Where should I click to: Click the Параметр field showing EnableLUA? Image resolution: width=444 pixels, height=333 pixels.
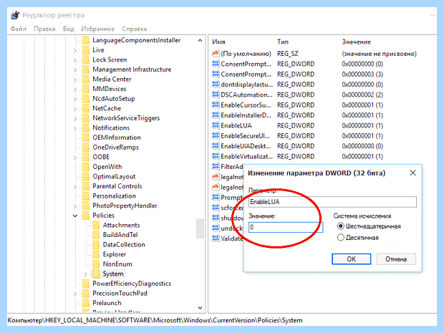click(x=332, y=202)
